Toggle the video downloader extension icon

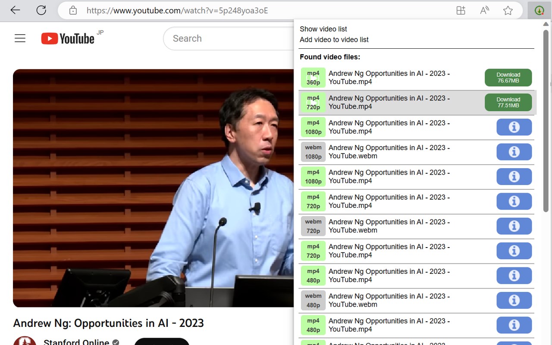point(539,10)
